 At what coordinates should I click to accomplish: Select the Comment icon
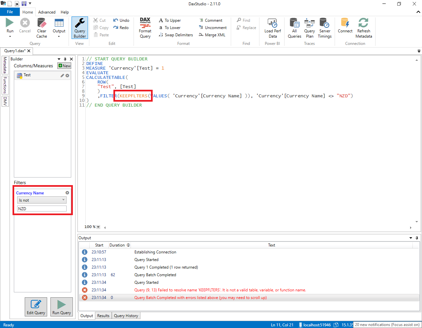tap(201, 20)
